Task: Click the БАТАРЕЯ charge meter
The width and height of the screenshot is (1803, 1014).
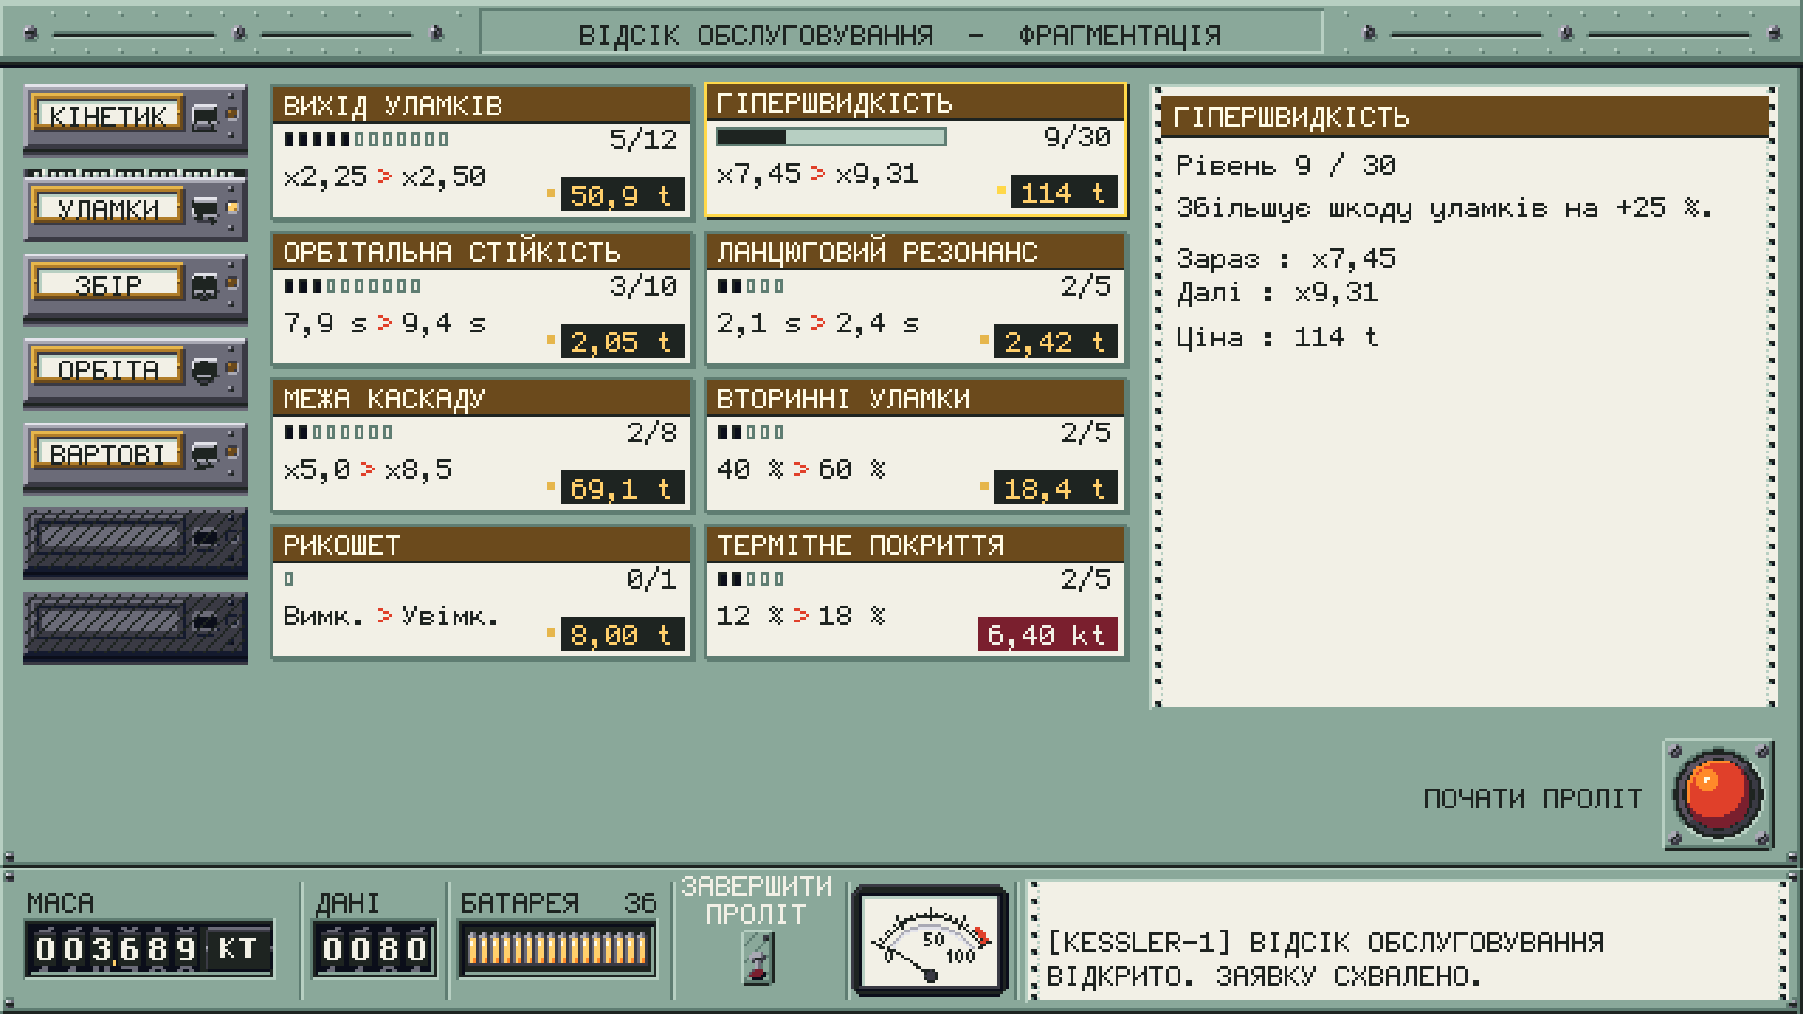Action: point(557,949)
